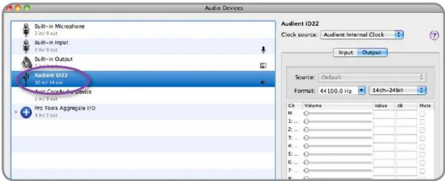Click the Volume column header

click(x=337, y=106)
